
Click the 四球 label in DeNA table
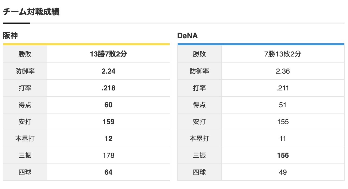point(199,172)
